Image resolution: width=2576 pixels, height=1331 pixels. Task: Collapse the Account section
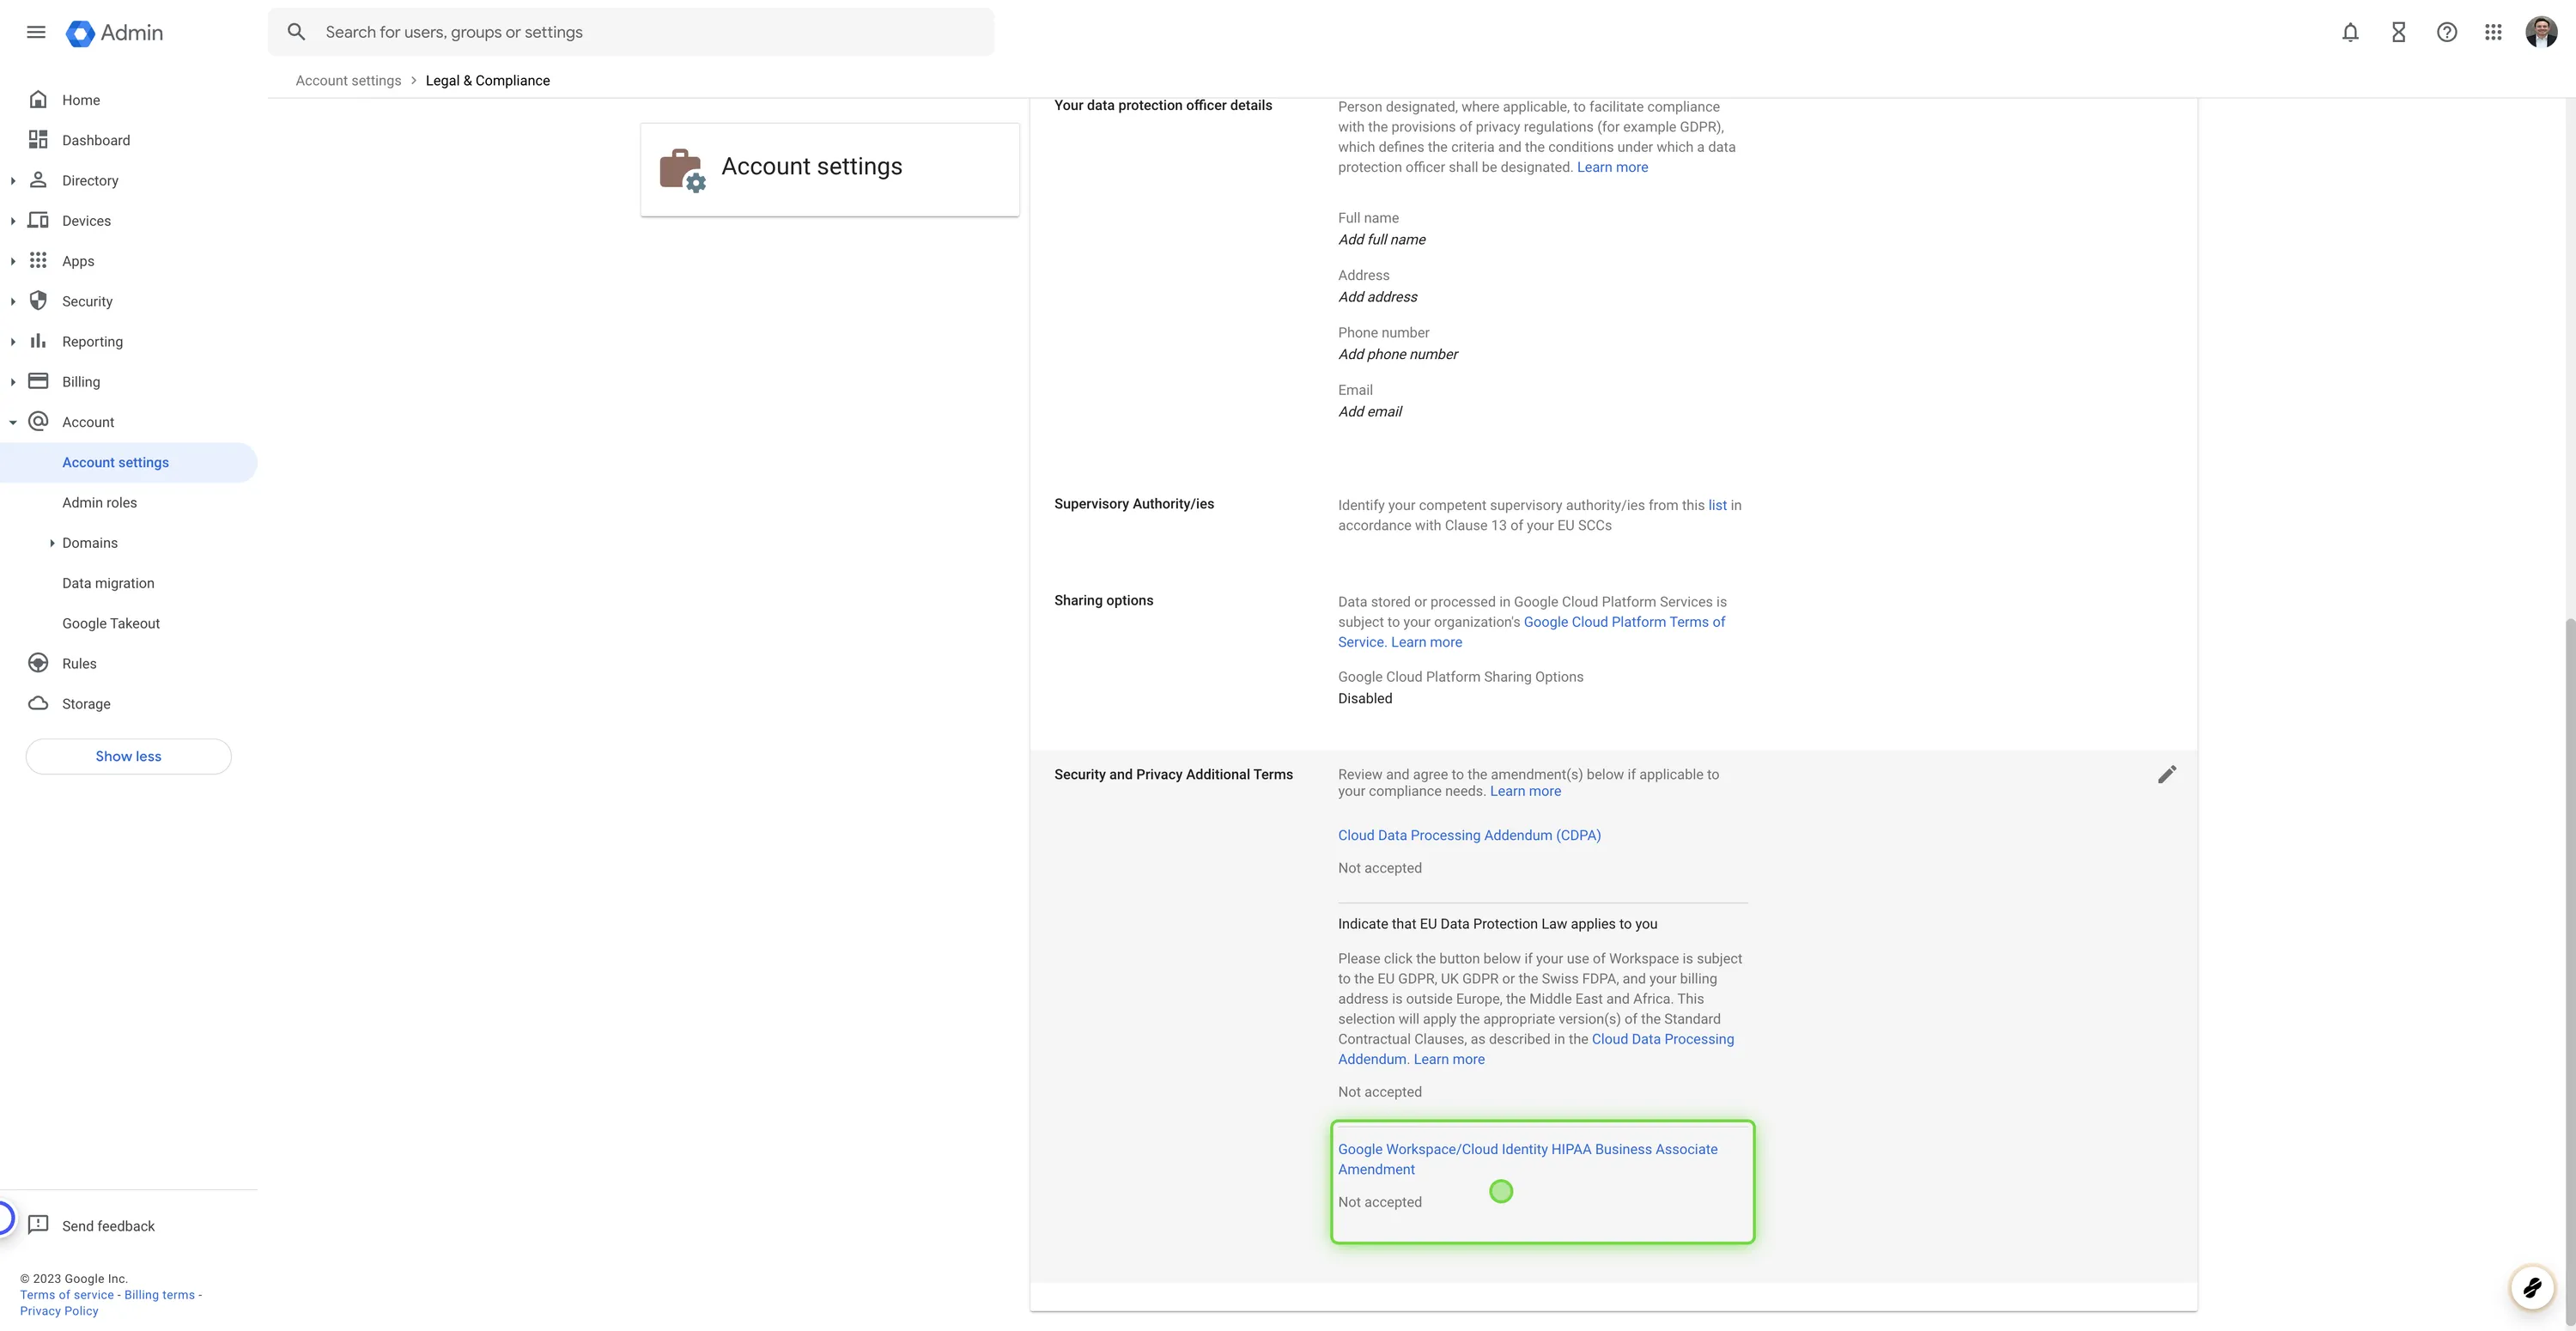(x=13, y=422)
